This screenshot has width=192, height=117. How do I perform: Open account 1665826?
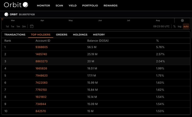(41, 68)
